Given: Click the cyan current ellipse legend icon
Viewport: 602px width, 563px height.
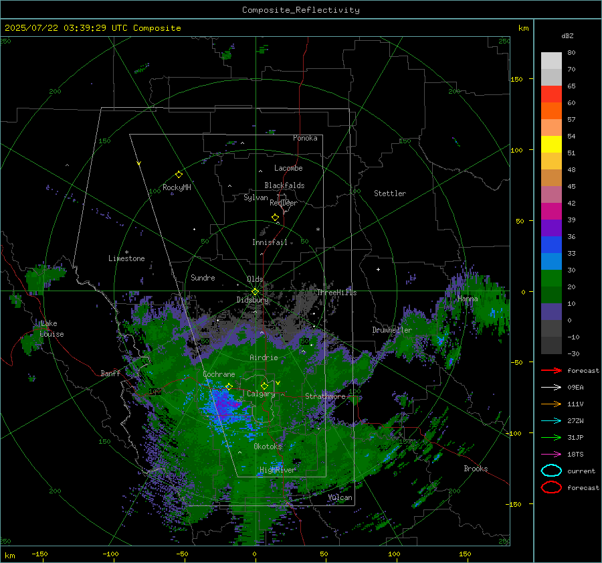Looking at the screenshot, I should [x=551, y=471].
